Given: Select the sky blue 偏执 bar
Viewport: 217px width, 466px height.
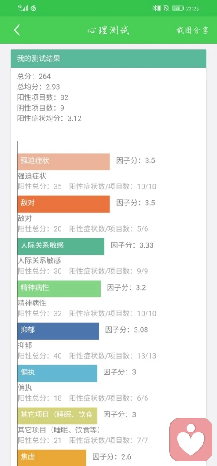Looking at the screenshot, I should click(x=57, y=373).
